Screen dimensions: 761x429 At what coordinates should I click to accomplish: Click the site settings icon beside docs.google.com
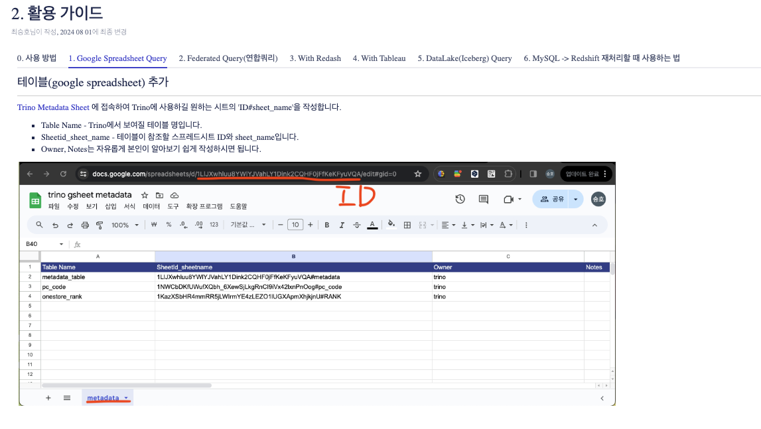[84, 174]
